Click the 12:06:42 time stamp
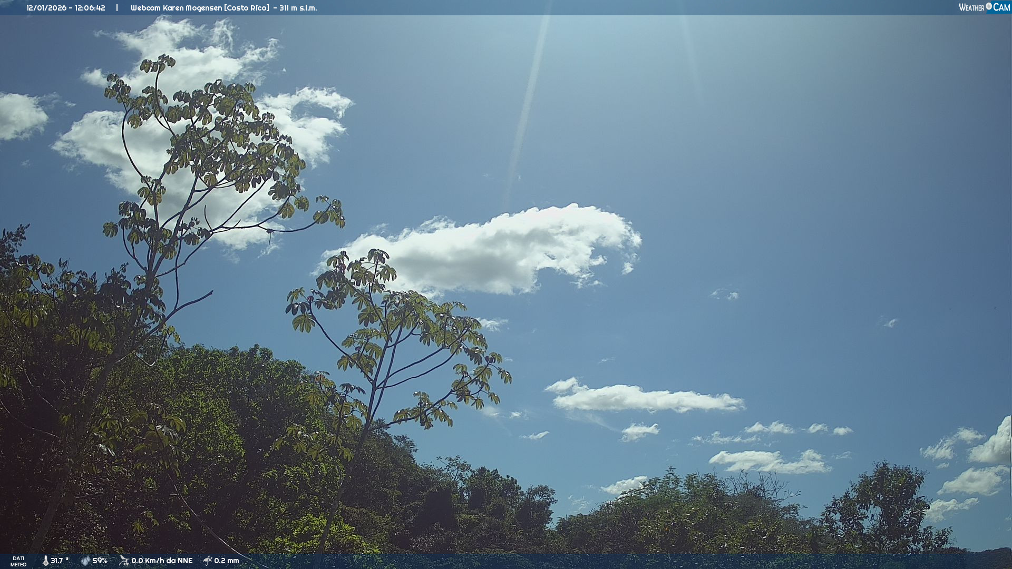 [x=90, y=8]
